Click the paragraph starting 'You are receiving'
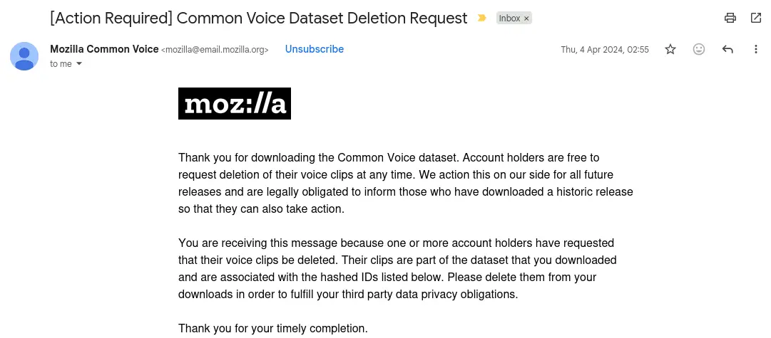Viewport: 771px width, 338px height. pyautogui.click(x=397, y=268)
